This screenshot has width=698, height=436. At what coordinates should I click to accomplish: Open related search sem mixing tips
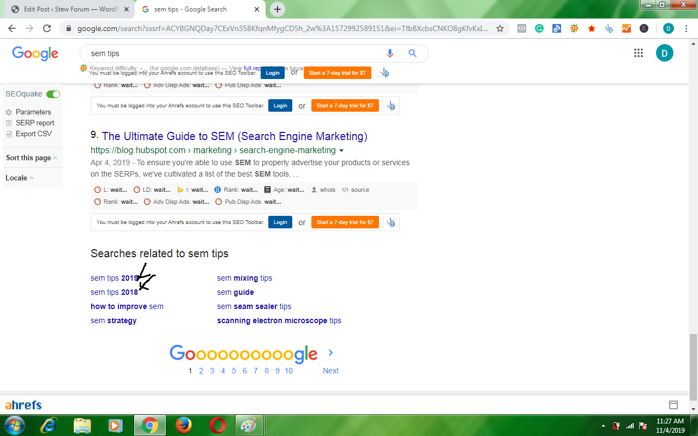click(244, 278)
